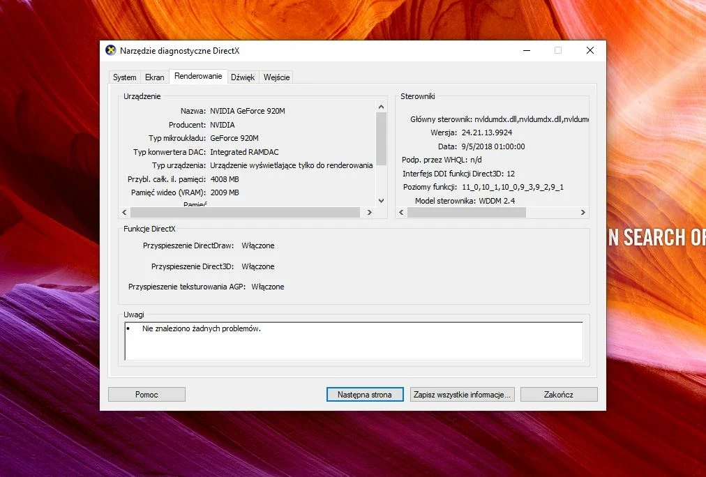This screenshot has width=706, height=477.
Task: Click the Główny sterownik nvldumdx.dll value
Action: 532,119
